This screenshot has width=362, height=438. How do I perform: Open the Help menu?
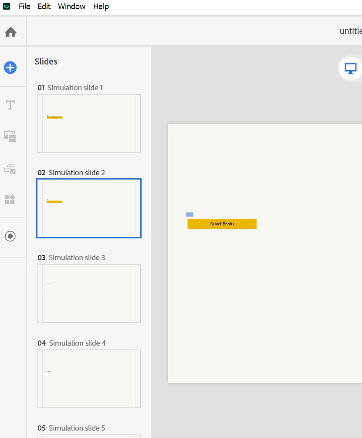click(101, 7)
